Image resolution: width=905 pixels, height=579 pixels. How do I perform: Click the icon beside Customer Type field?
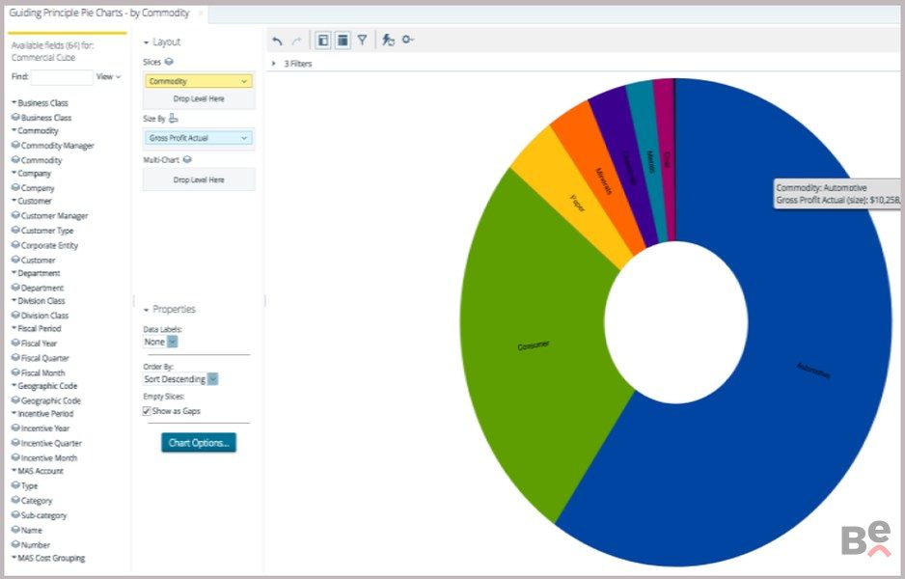(15, 230)
